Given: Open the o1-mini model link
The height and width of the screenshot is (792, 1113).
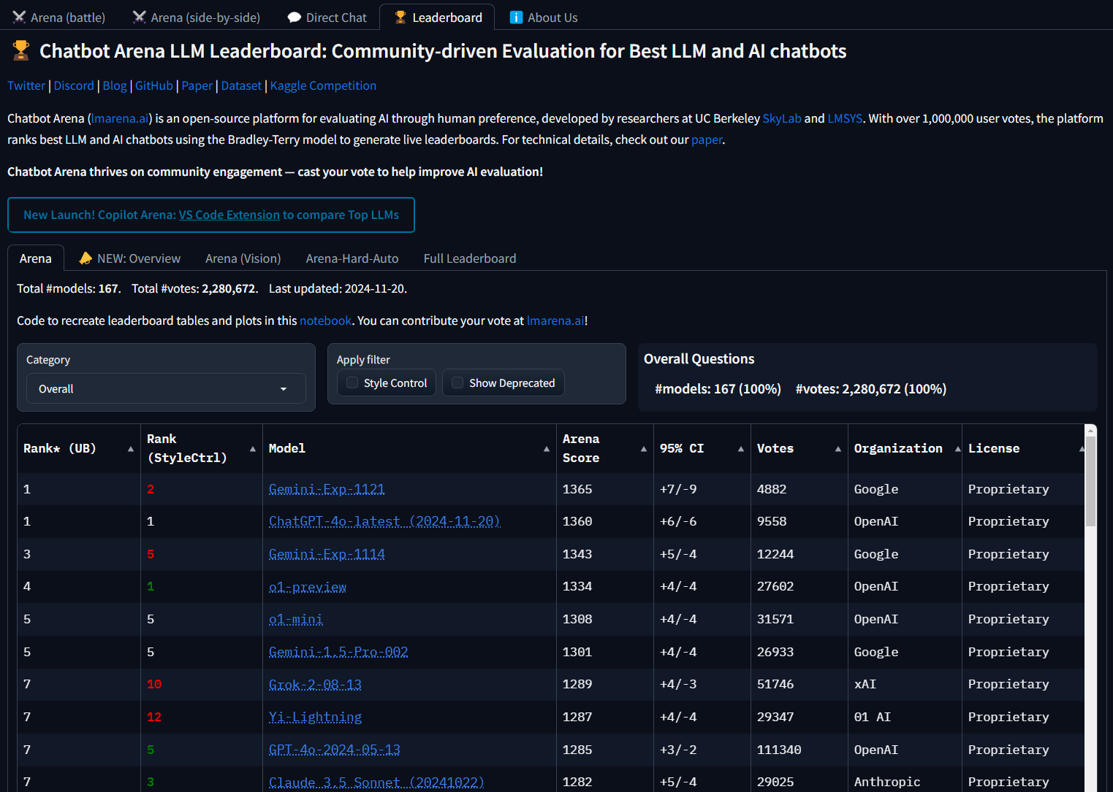Looking at the screenshot, I should coord(296,619).
